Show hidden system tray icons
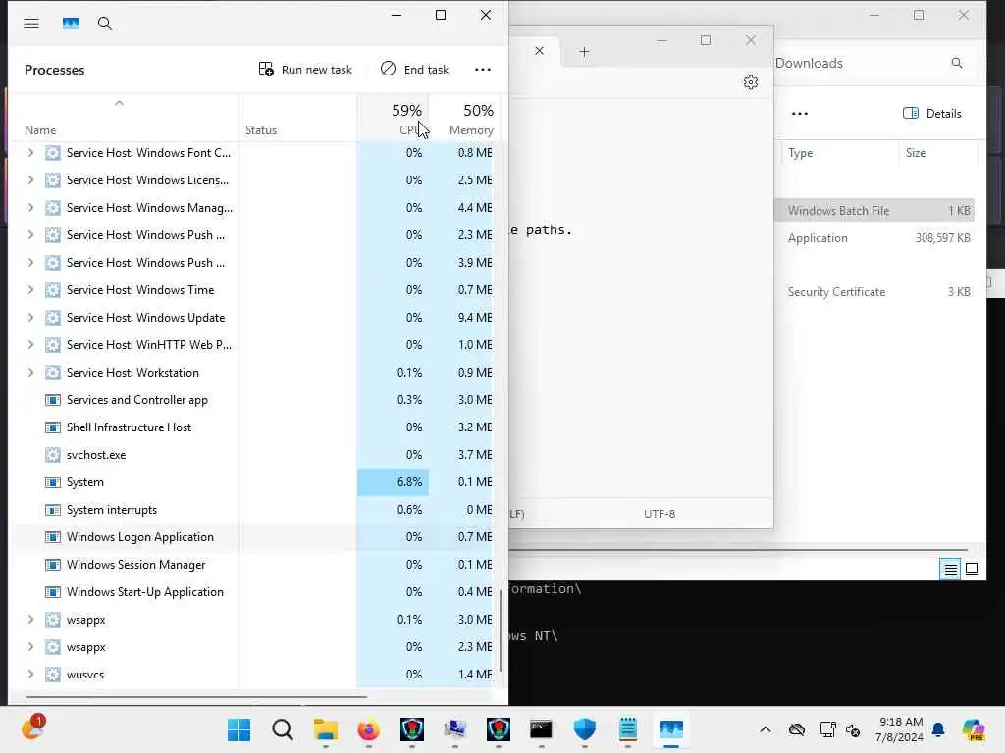 [766, 729]
